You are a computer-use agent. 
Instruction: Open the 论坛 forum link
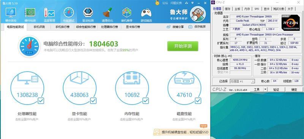click(x=165, y=3)
